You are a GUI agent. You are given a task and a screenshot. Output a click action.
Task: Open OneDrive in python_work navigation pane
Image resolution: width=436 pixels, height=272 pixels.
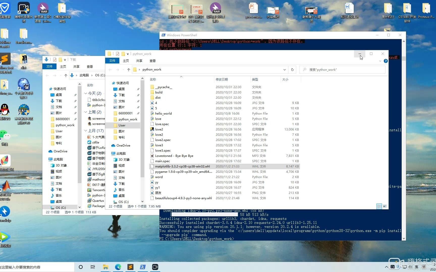click(x=123, y=145)
